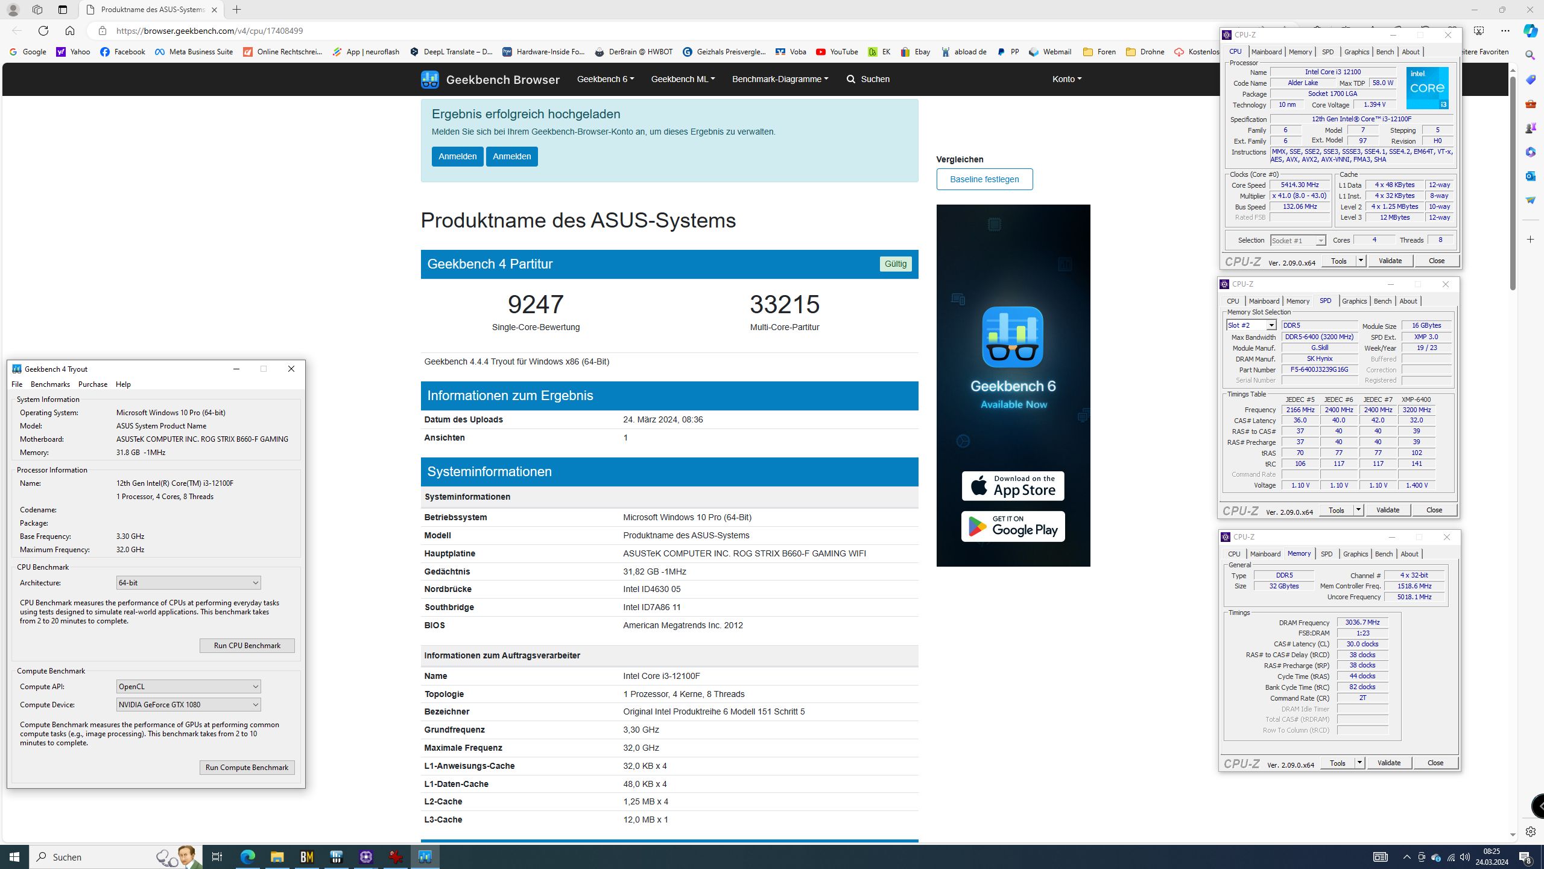
Task: Click Suchen search link in Geekbench navbar
Action: coord(868,79)
